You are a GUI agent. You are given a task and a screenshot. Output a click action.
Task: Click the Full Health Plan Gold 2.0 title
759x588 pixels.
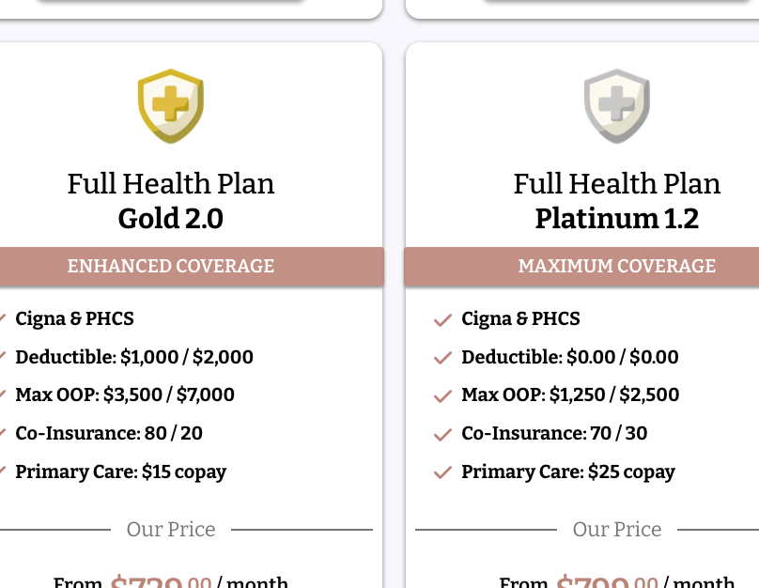pos(171,201)
